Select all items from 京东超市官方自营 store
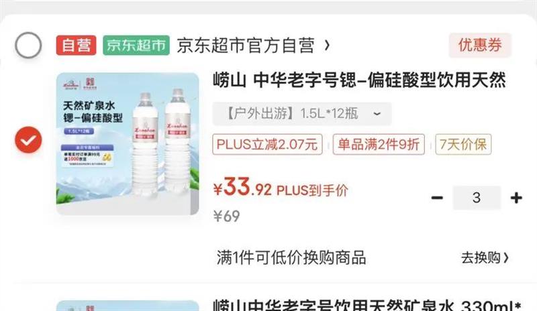 point(28,45)
